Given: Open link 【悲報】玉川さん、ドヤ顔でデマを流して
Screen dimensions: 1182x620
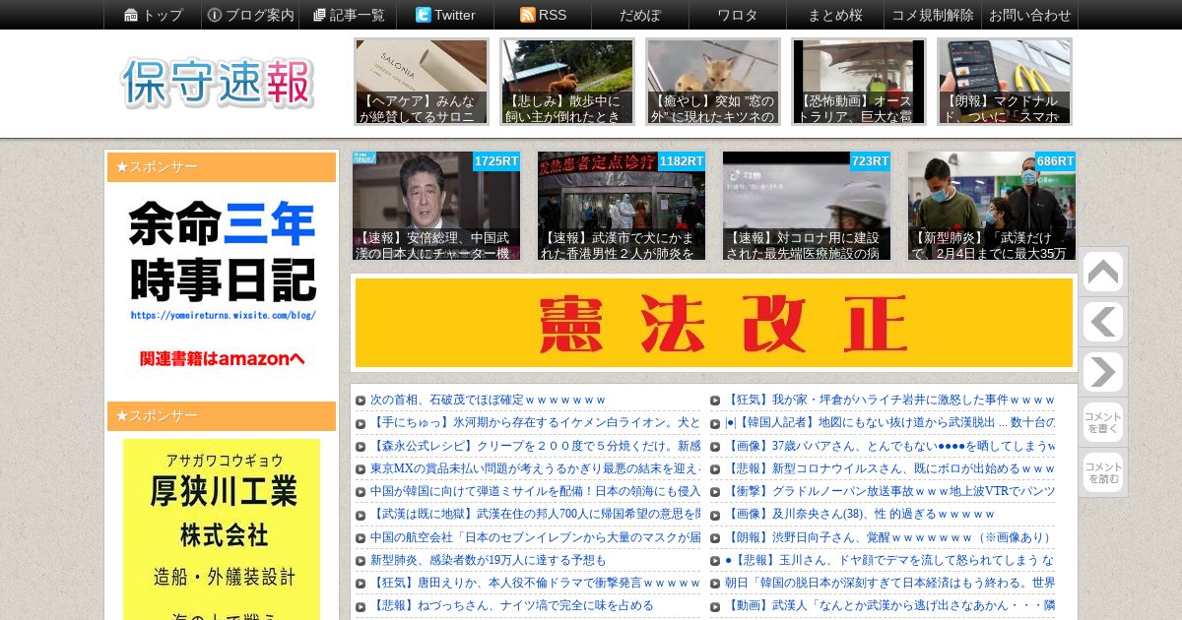Looking at the screenshot, I should click(889, 560).
